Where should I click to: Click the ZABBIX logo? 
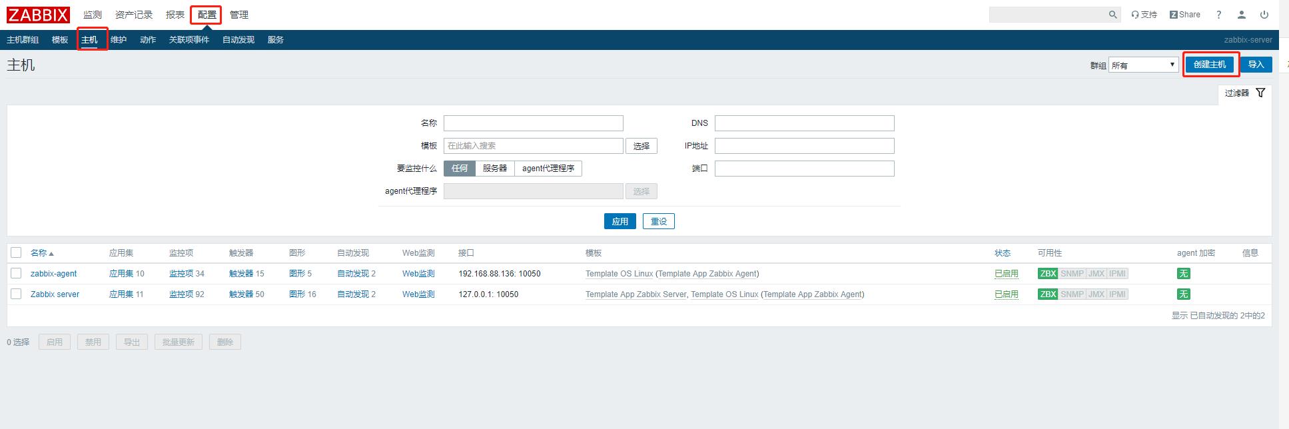click(38, 15)
